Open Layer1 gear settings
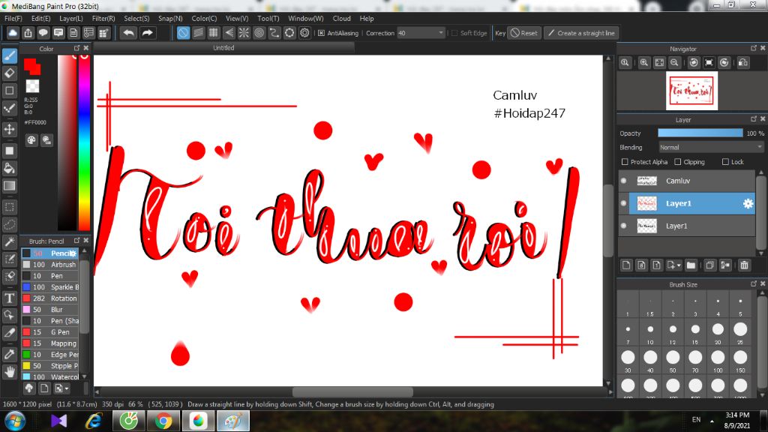Viewport: 768px width, 432px height. point(748,203)
